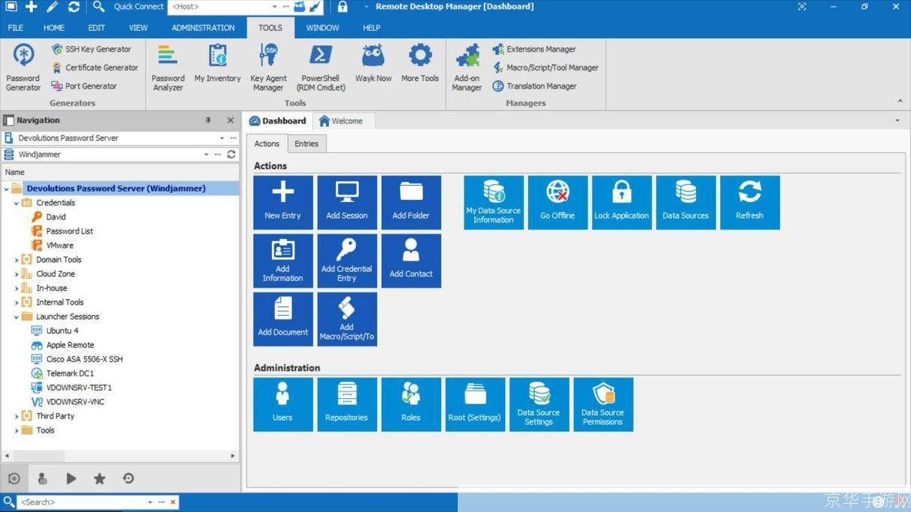Open the Roles tile
This screenshot has width=911, height=512.
coord(411,404)
